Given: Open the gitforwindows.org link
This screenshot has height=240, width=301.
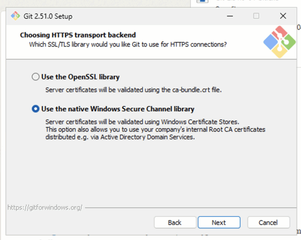Looking at the screenshot, I should [45, 207].
